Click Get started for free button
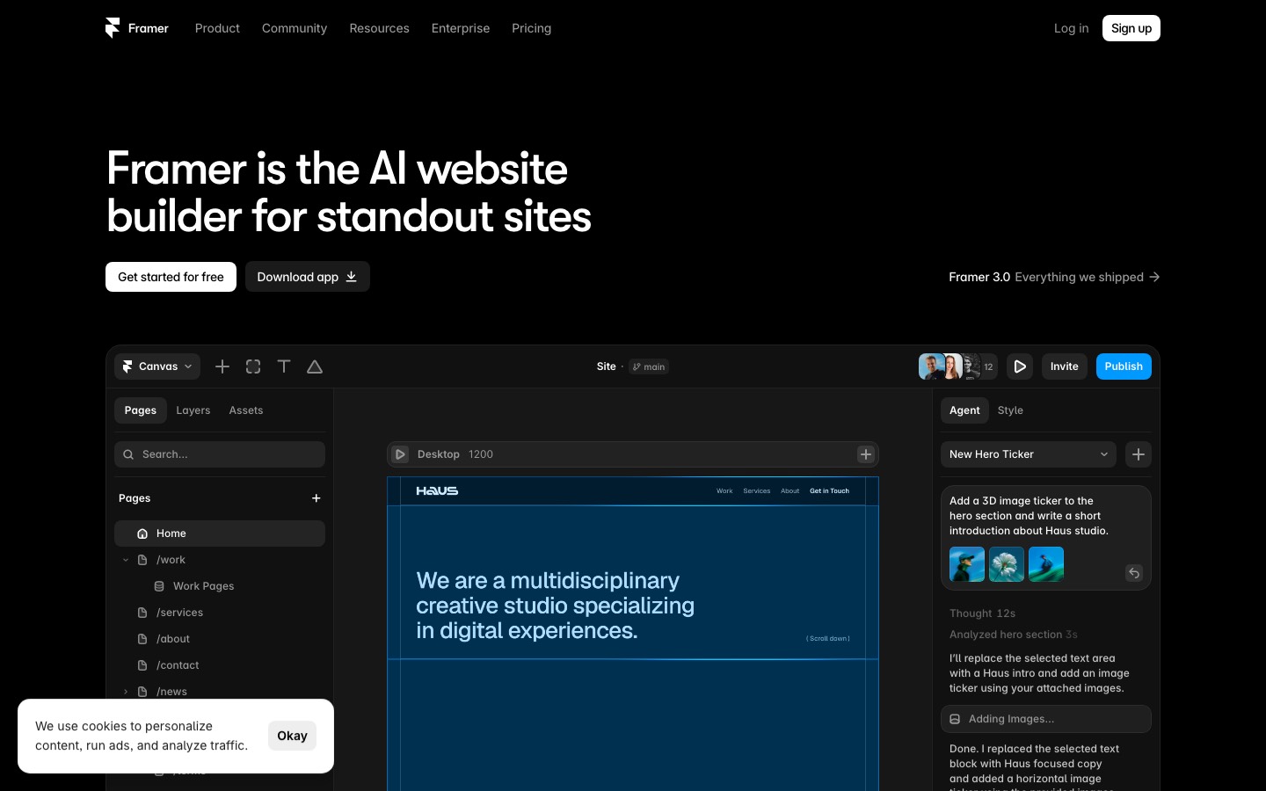Screen dimensions: 1266x791 (x=171, y=277)
